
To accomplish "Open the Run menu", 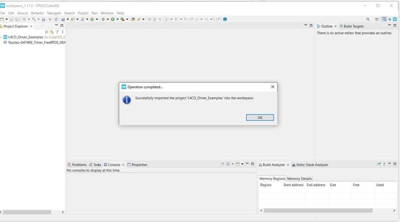I will coord(94,13).
